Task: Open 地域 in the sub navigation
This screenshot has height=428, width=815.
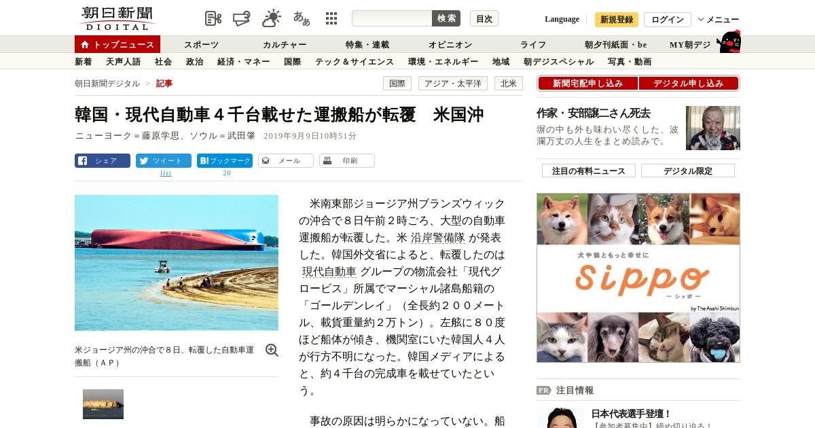Action: point(501,62)
